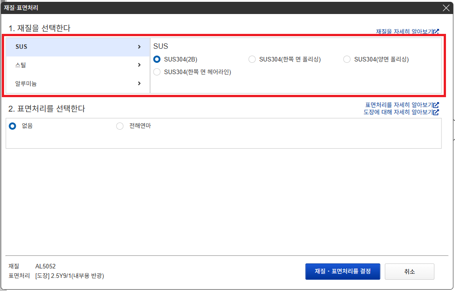Expand the 스틸 category chevron arrow
Screen dimensions: 455x291
click(139, 65)
